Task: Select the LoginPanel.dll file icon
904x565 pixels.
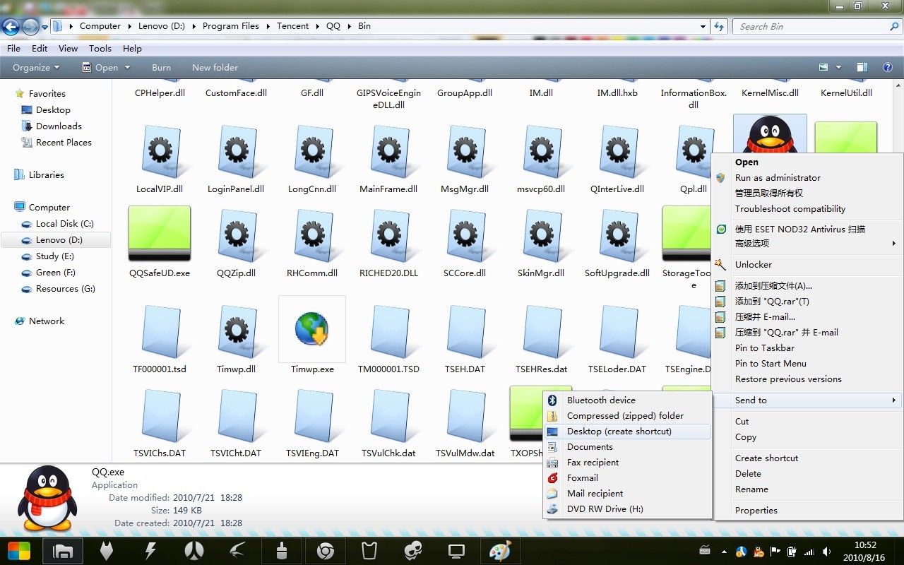Action: click(x=236, y=151)
